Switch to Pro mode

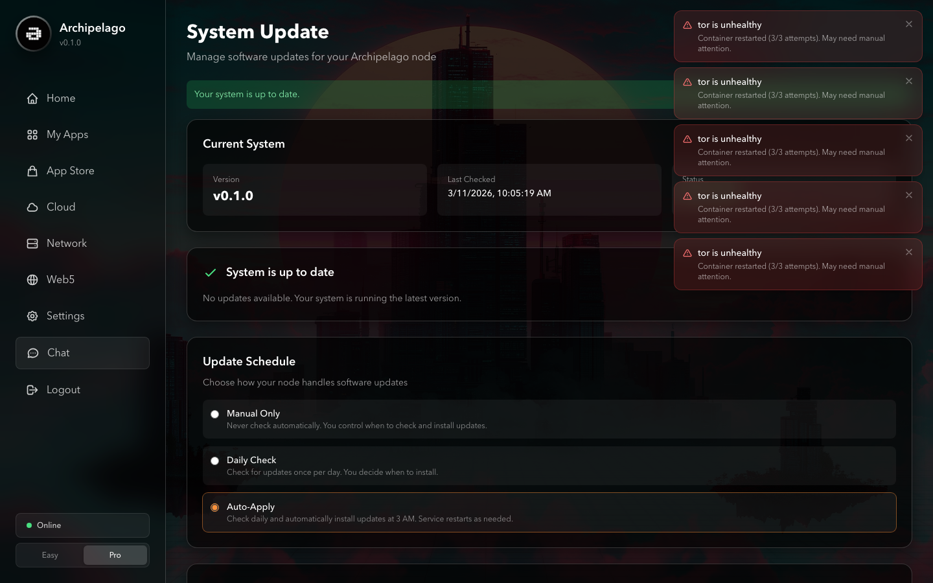(115, 555)
